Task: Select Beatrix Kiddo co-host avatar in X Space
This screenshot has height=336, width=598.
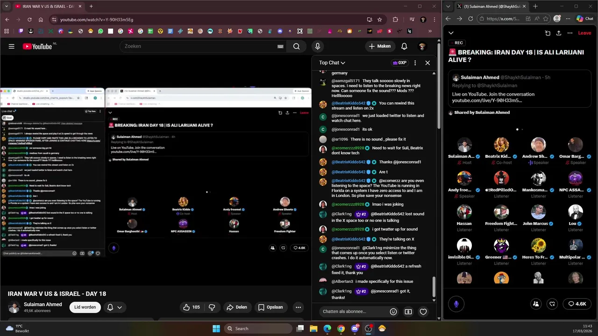Action: pos(501,145)
